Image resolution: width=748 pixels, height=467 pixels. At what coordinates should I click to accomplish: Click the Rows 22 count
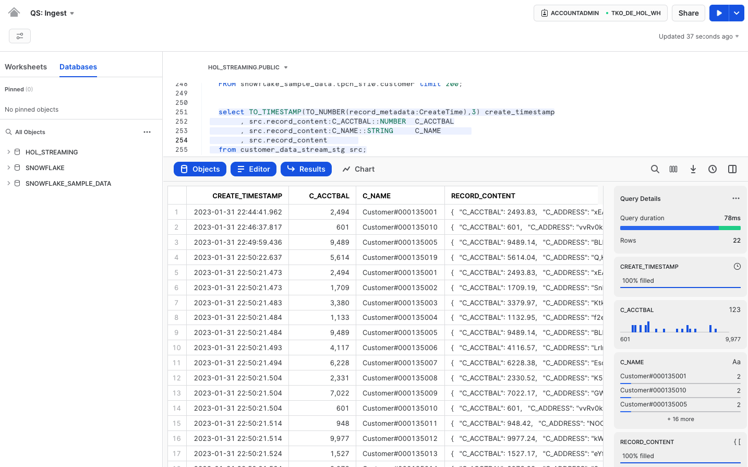737,241
